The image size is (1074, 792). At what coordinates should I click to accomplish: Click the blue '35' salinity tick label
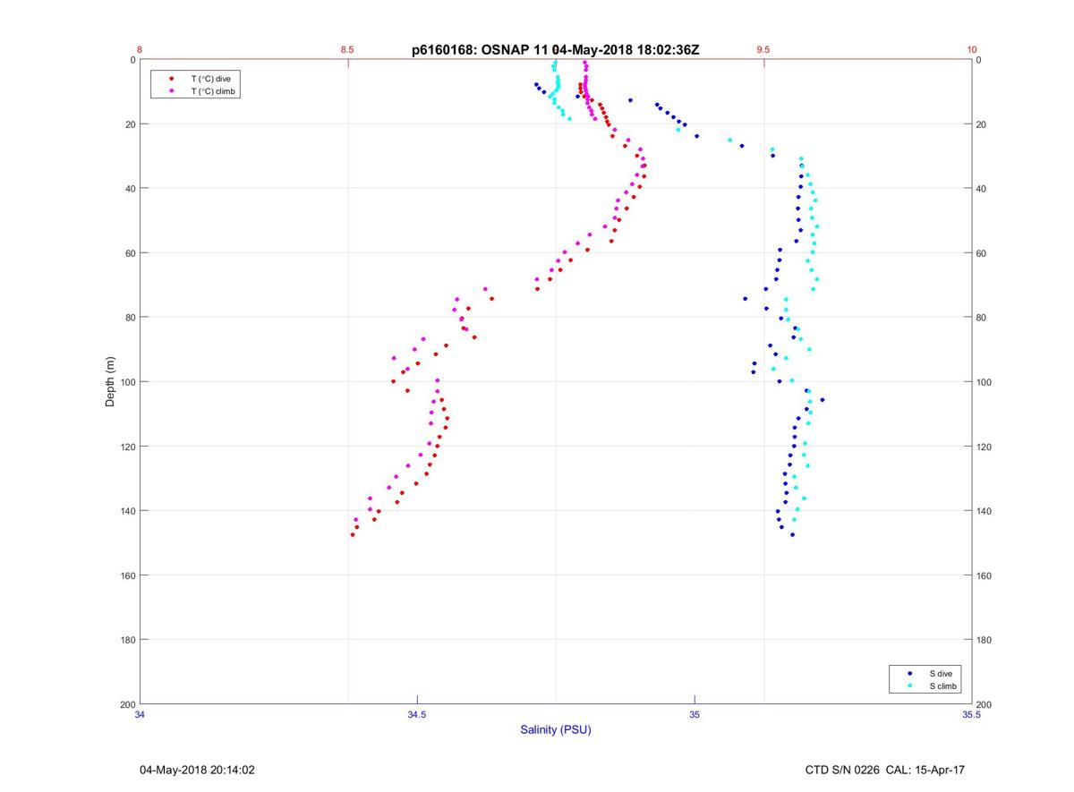[x=695, y=715]
